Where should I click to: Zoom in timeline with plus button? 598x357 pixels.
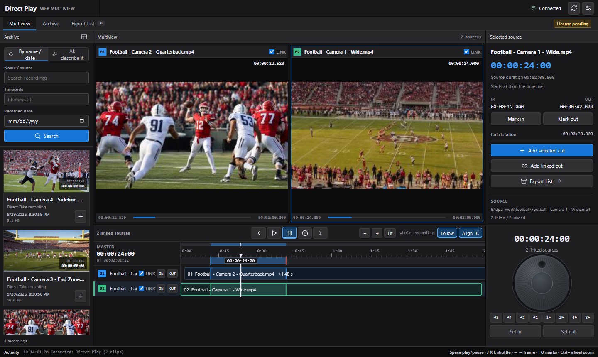pos(377,233)
